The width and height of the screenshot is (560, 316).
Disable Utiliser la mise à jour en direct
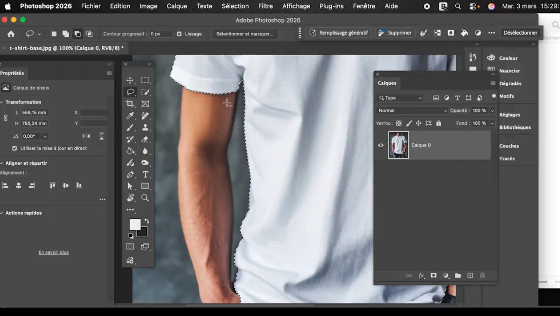(15, 148)
